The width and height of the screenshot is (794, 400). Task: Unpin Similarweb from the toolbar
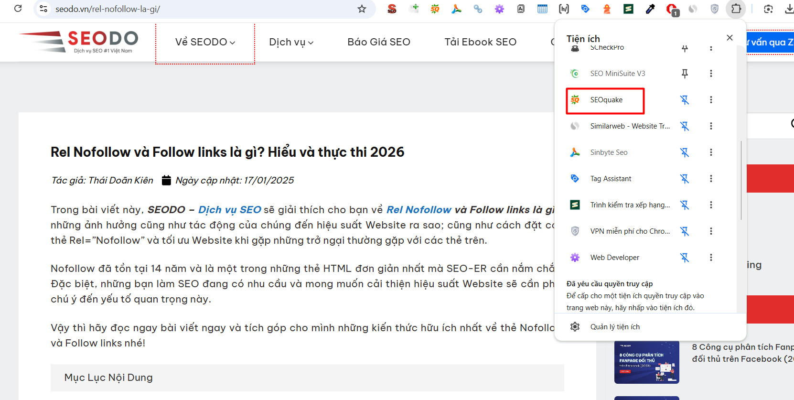685,126
